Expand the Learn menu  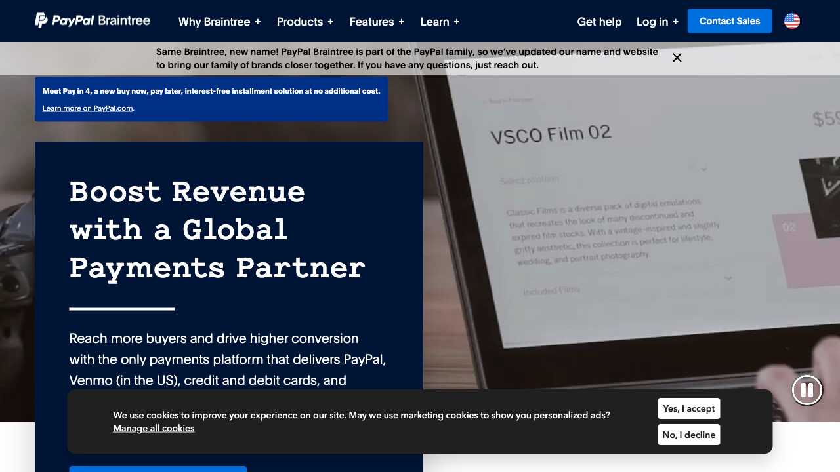point(440,22)
